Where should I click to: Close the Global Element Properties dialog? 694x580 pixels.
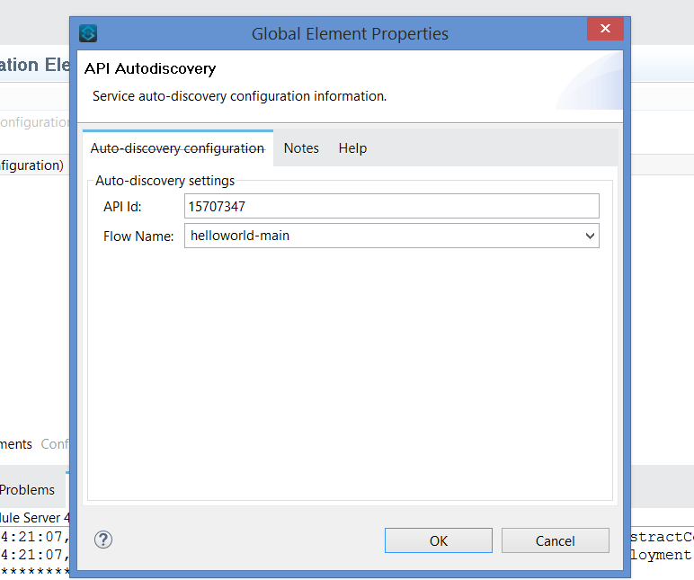(605, 29)
